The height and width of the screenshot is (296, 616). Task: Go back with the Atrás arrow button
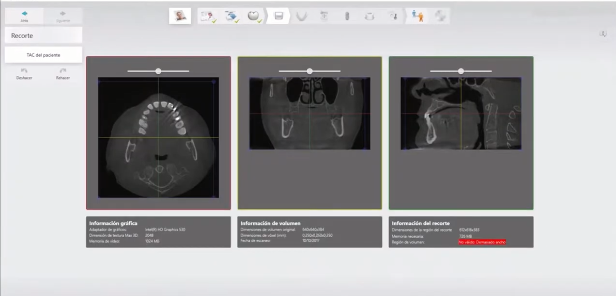pos(24,16)
